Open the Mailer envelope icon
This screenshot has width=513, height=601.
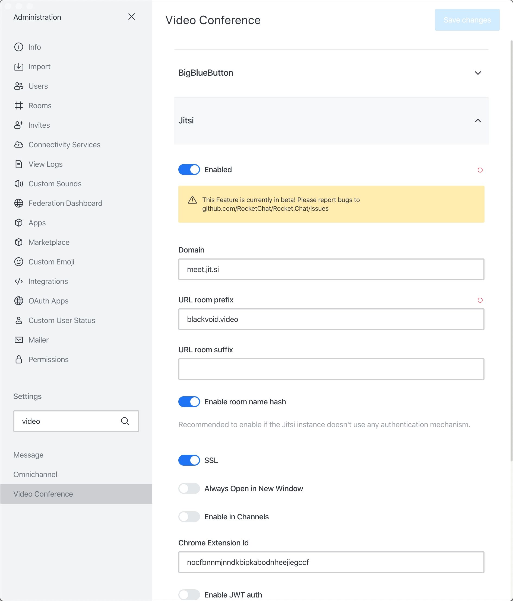coord(18,340)
